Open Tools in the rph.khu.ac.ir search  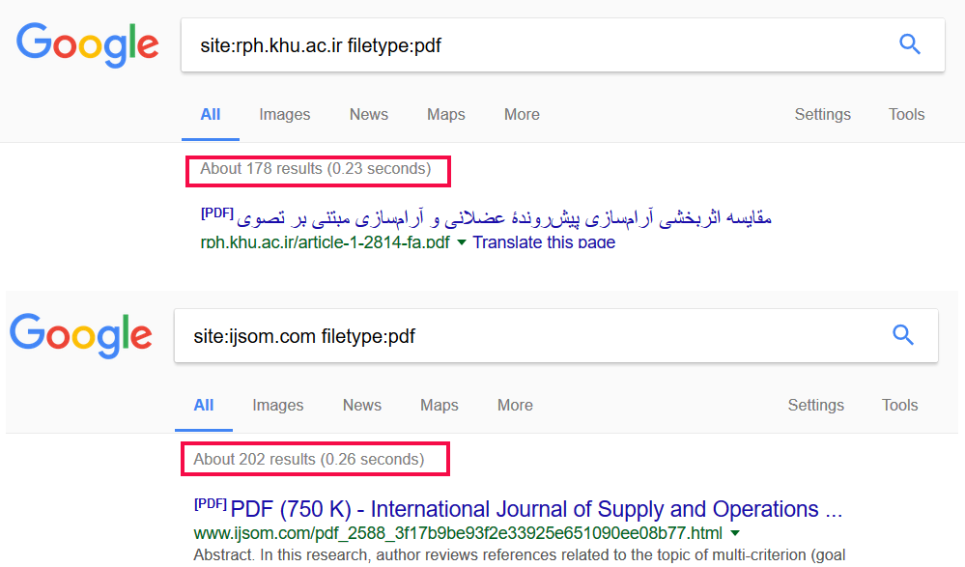(906, 115)
